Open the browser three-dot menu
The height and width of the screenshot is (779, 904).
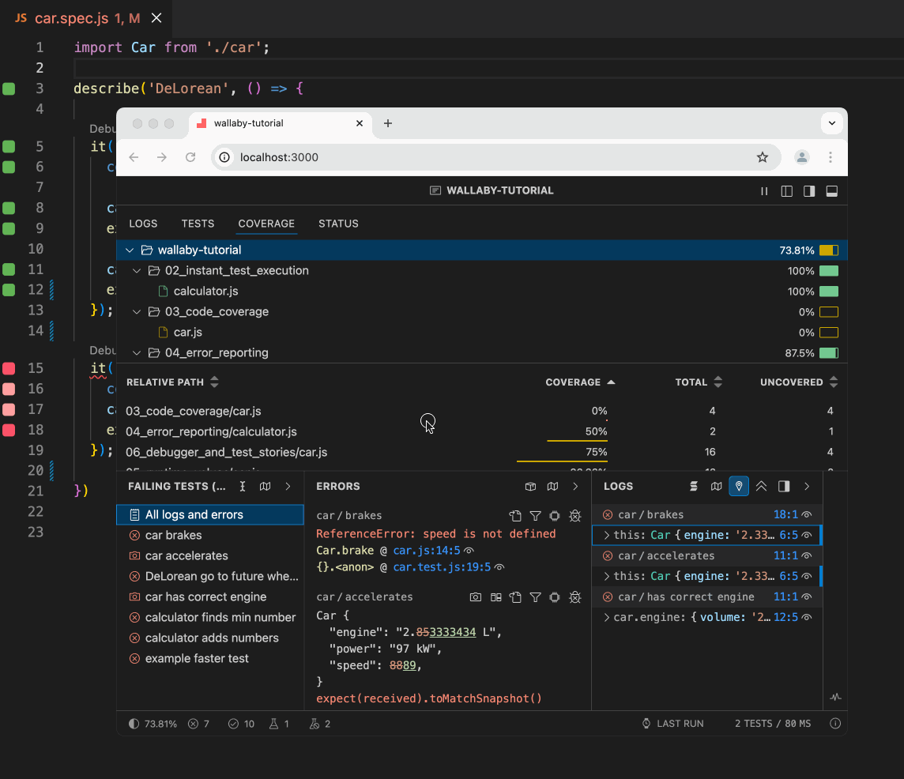click(831, 157)
